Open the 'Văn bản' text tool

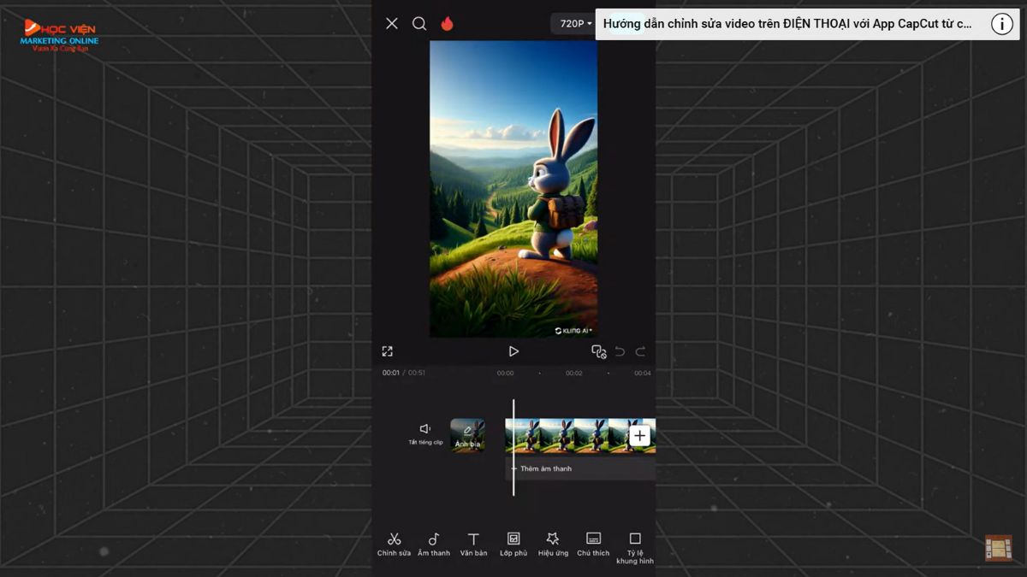point(473,544)
